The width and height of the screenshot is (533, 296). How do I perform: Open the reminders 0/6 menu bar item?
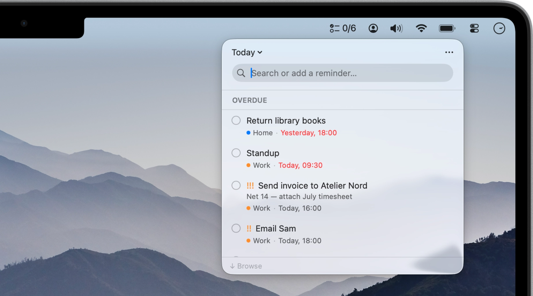click(x=343, y=28)
